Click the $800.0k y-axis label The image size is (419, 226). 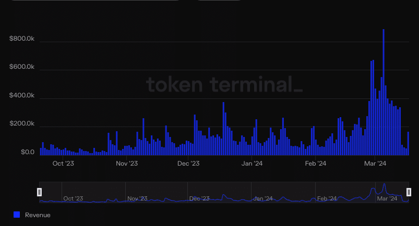(x=22, y=39)
